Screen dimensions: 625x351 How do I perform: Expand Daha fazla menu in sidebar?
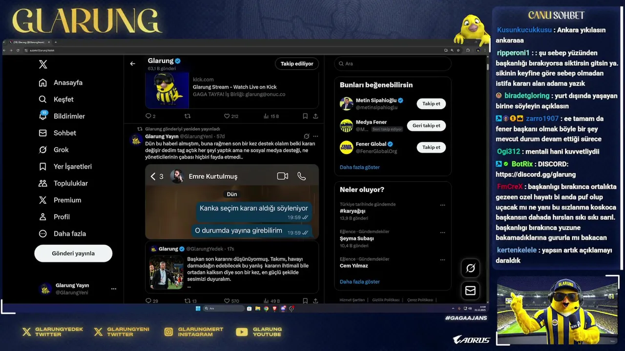coord(62,234)
